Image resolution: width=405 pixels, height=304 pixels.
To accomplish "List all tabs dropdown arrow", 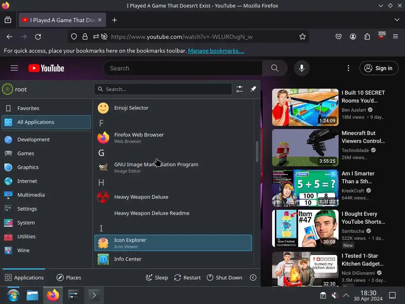I will click(x=397, y=20).
